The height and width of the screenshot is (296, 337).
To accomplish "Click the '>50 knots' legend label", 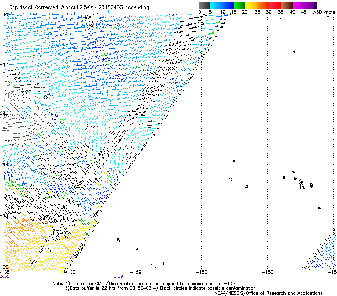I will tap(324, 12).
